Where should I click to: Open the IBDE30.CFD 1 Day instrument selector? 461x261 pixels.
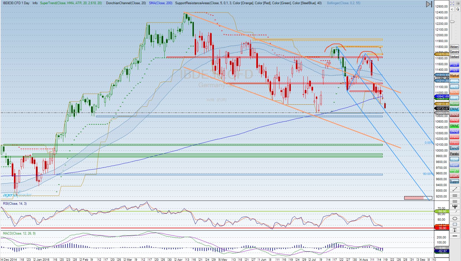[x=16, y=3]
